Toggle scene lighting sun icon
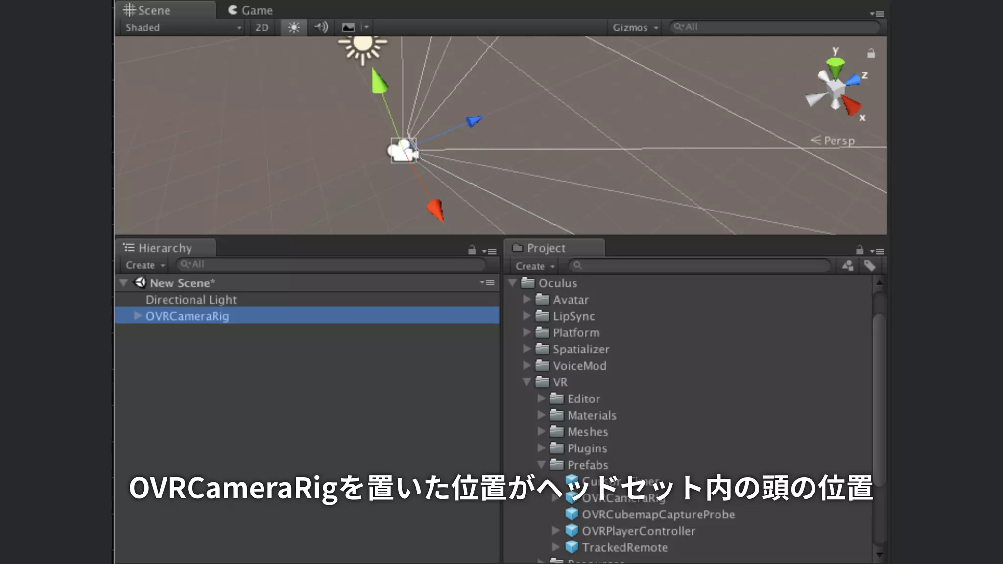The height and width of the screenshot is (564, 1003). [x=294, y=27]
